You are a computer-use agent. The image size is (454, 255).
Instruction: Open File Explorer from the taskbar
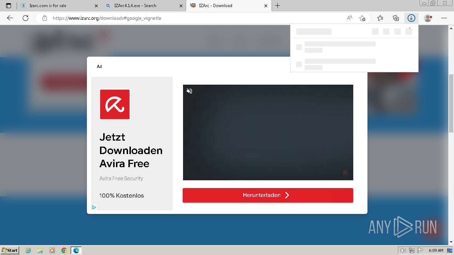coord(40,250)
